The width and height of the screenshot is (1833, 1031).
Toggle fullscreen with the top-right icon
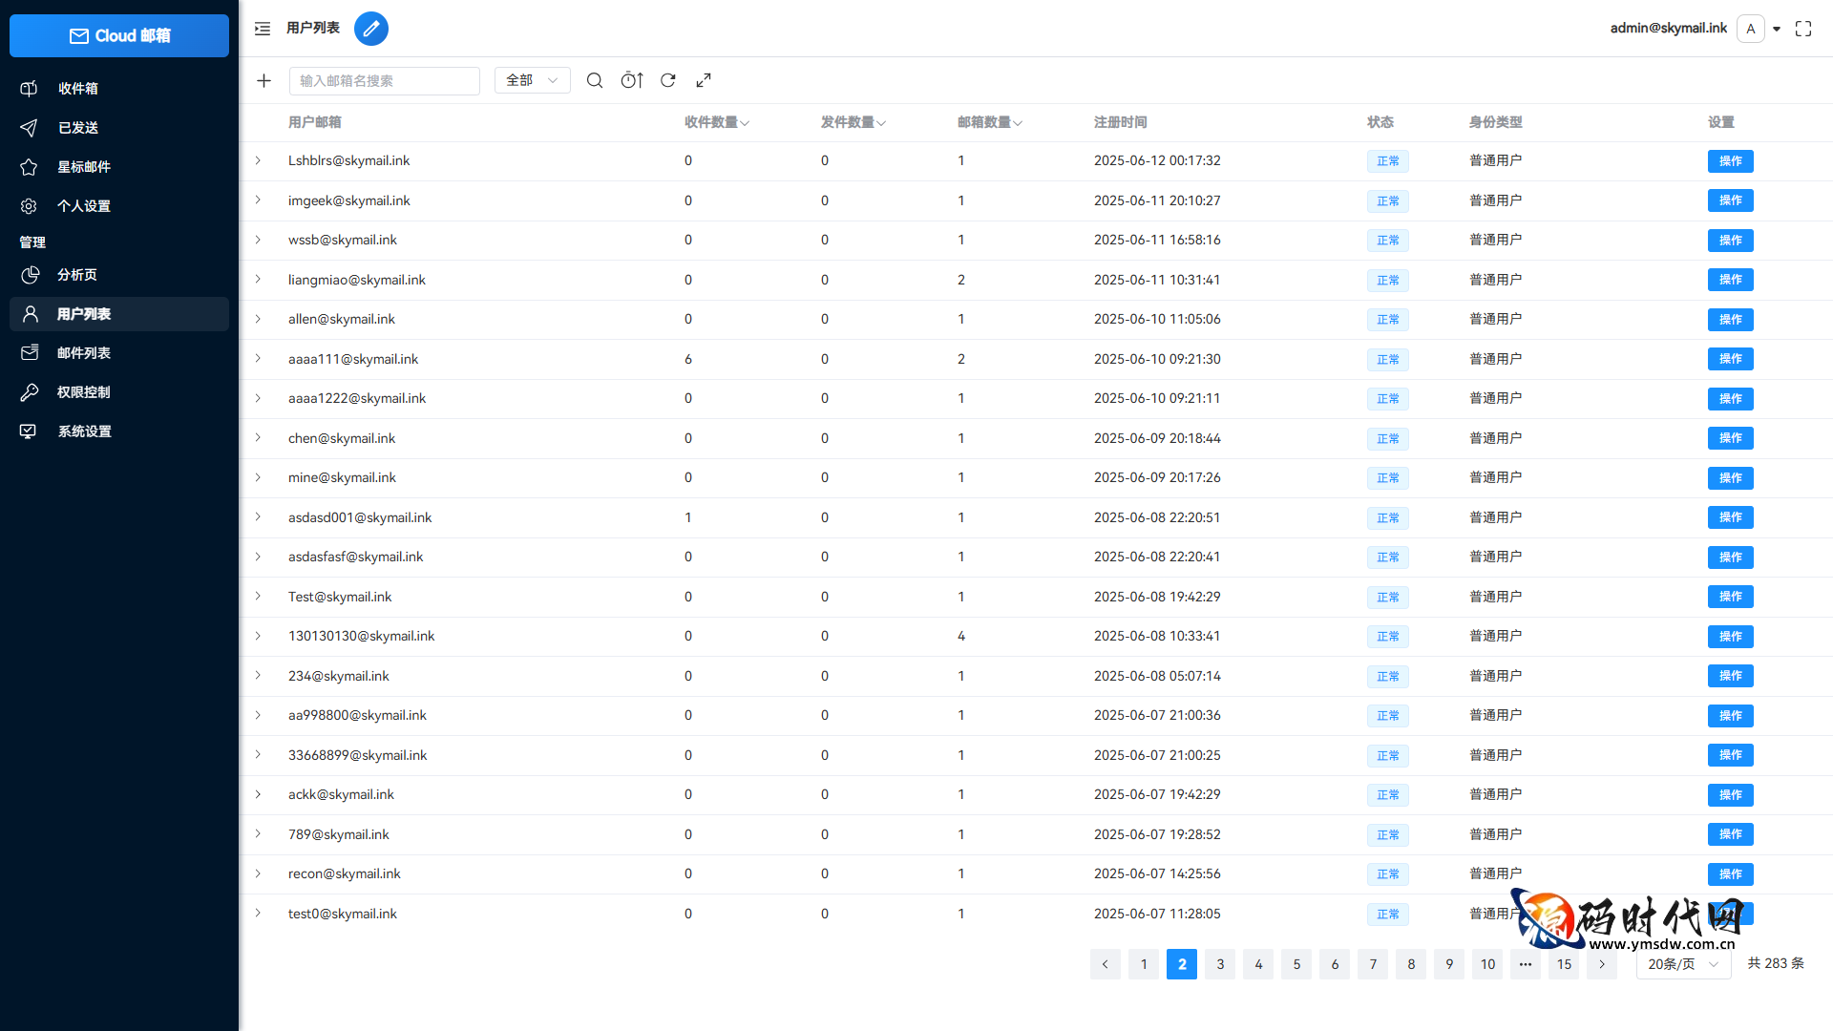point(1803,29)
